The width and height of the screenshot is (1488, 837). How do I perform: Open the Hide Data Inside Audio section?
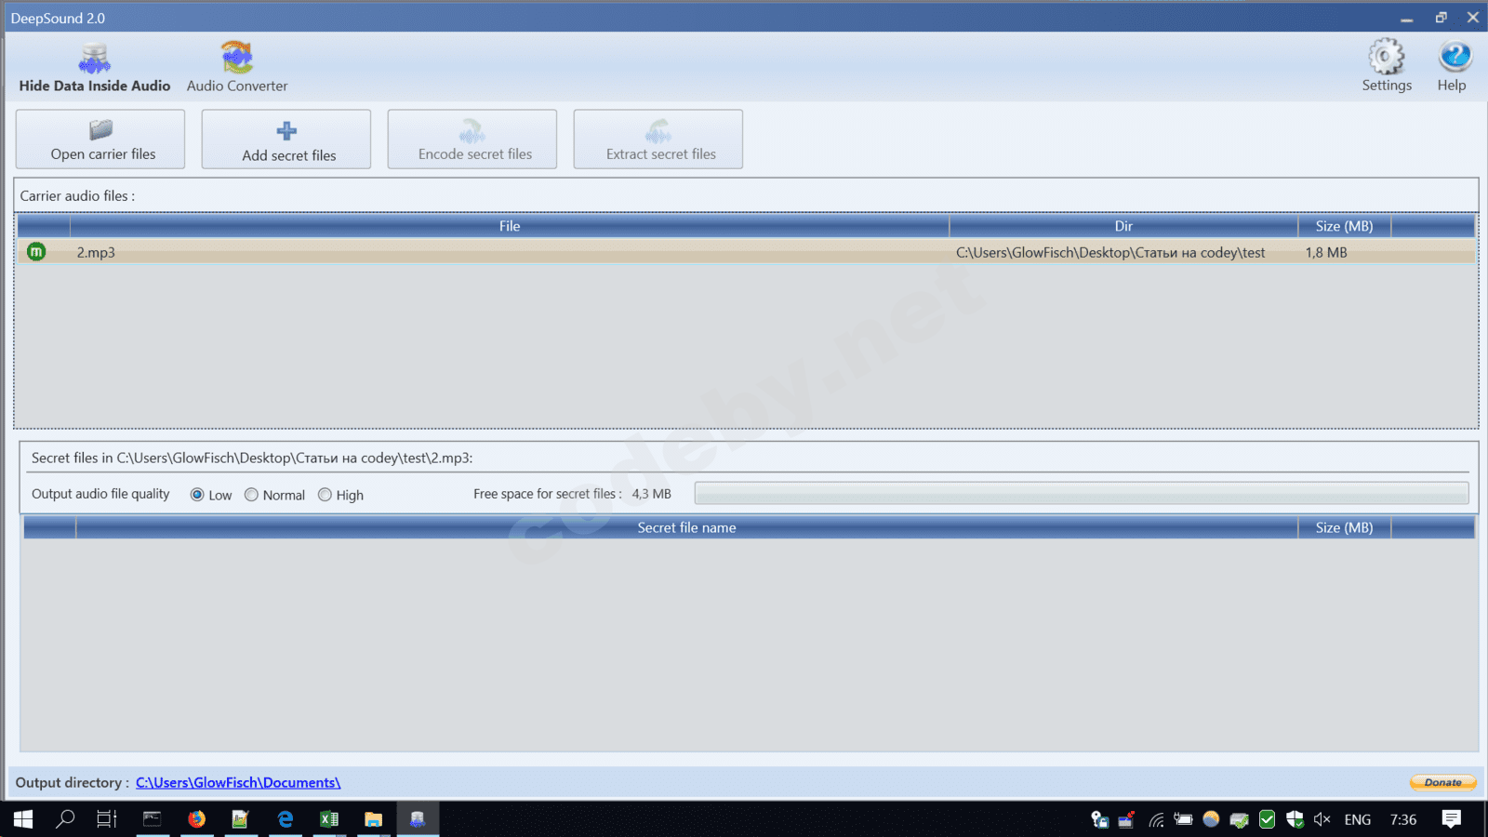(x=95, y=68)
